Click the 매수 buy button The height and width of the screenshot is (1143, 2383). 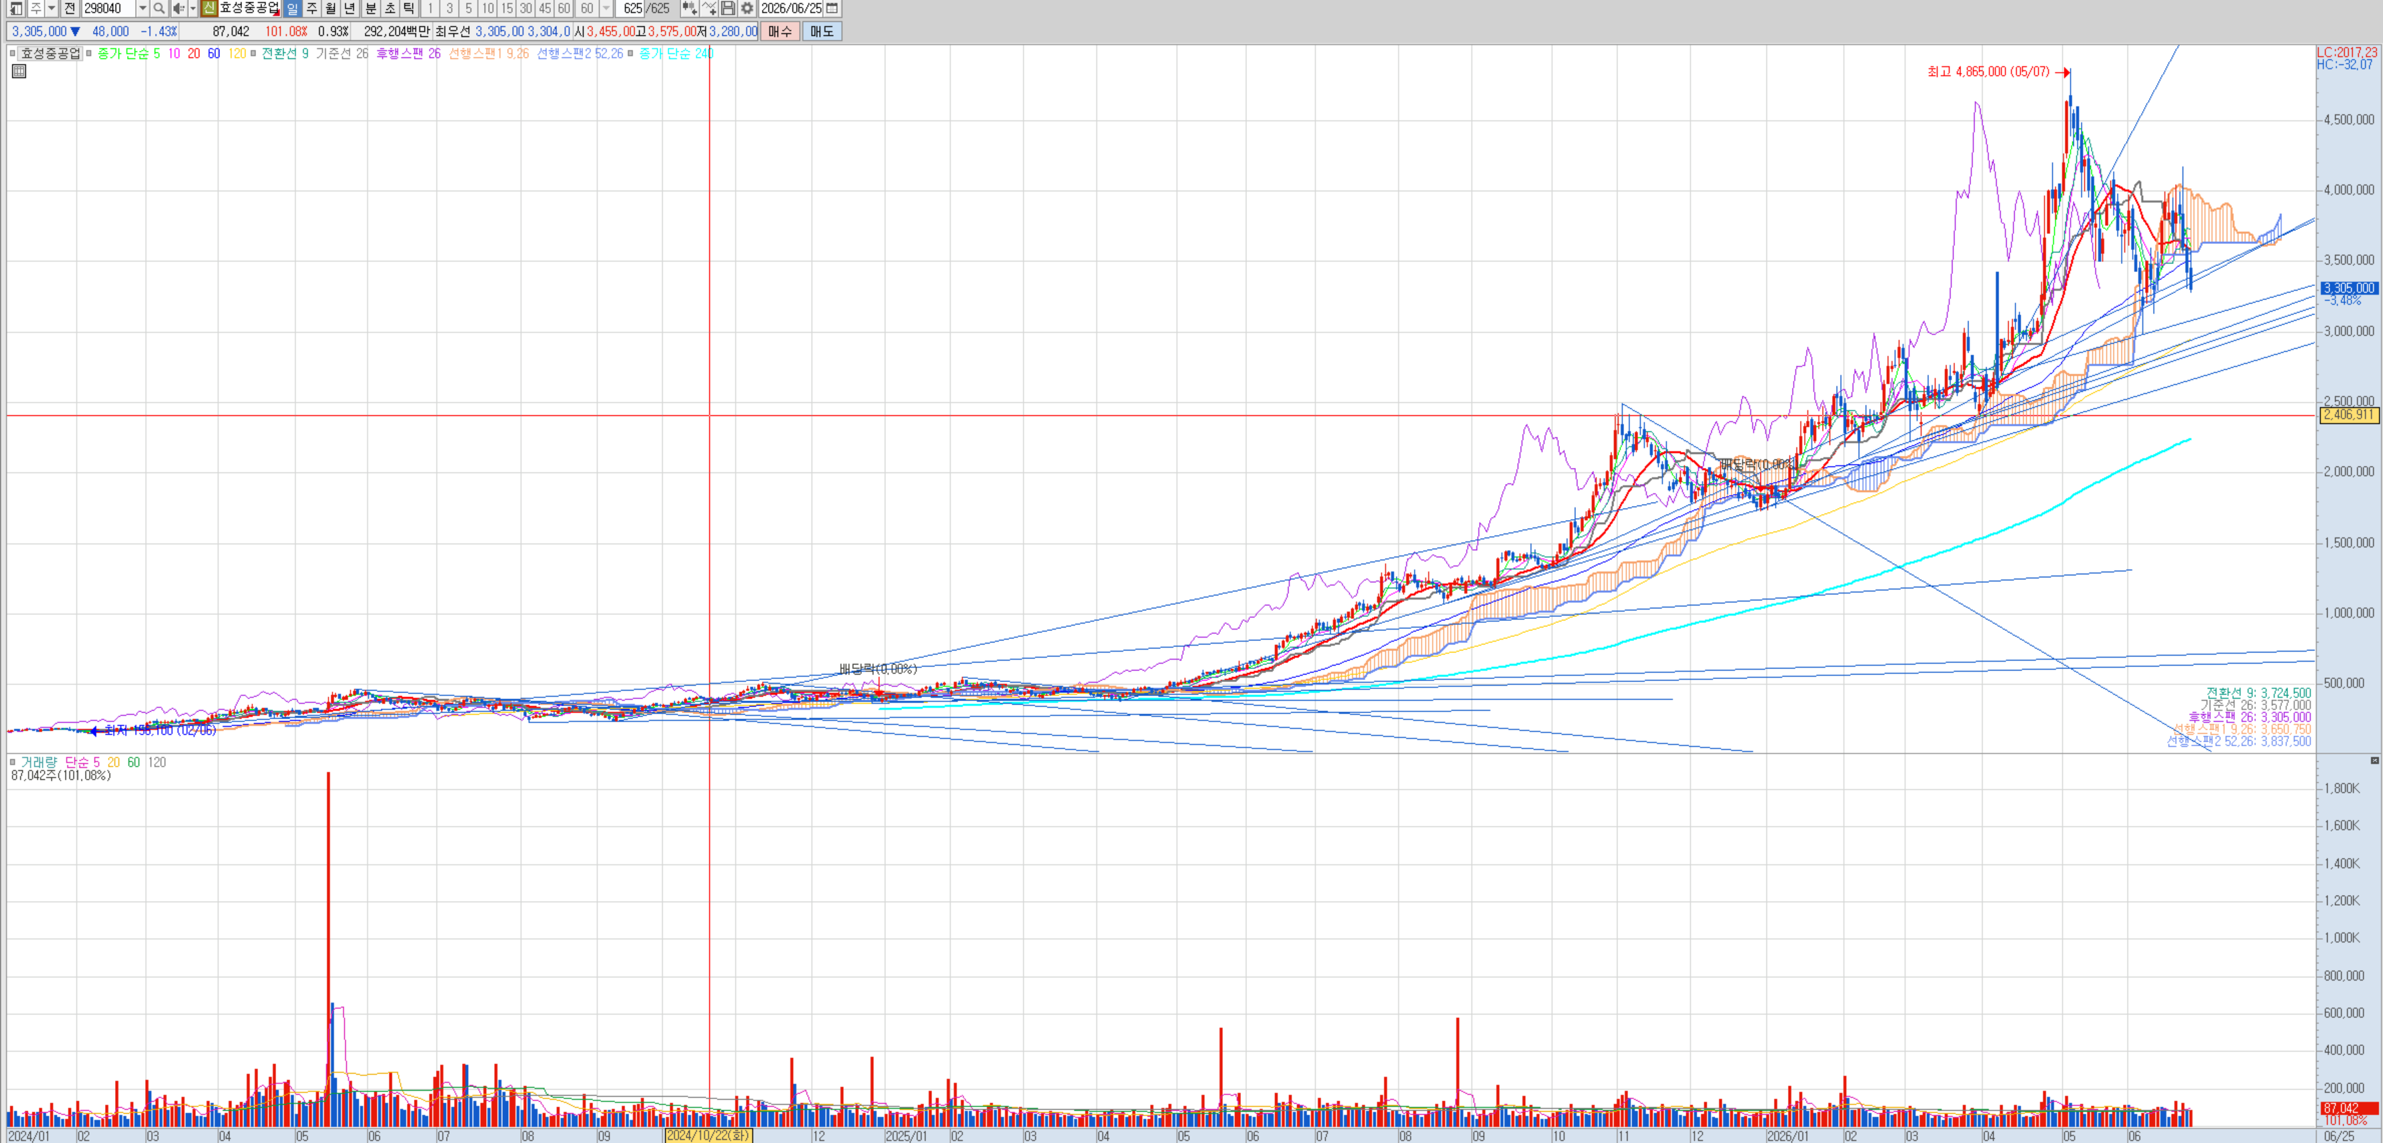pos(780,31)
